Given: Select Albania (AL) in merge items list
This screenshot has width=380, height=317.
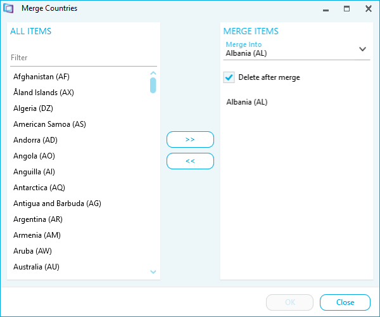Looking at the screenshot, I should click(x=247, y=102).
